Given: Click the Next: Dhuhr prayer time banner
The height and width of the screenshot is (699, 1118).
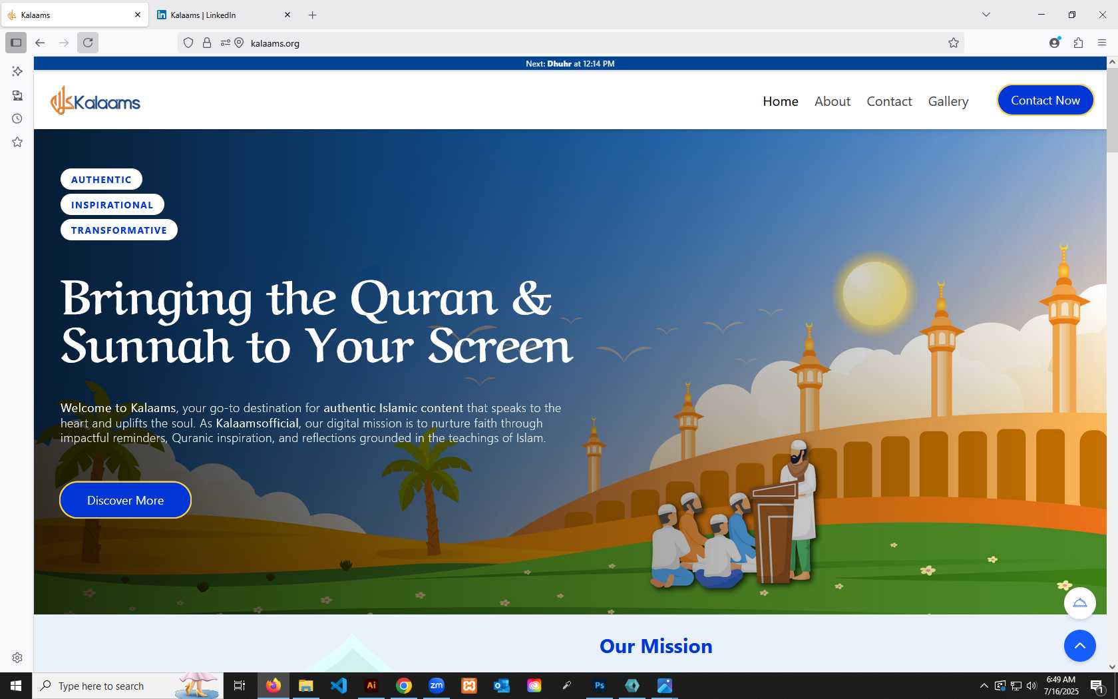Looking at the screenshot, I should point(570,64).
